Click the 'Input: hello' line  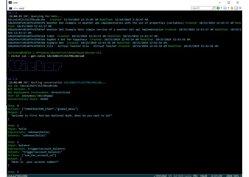pos(17,129)
